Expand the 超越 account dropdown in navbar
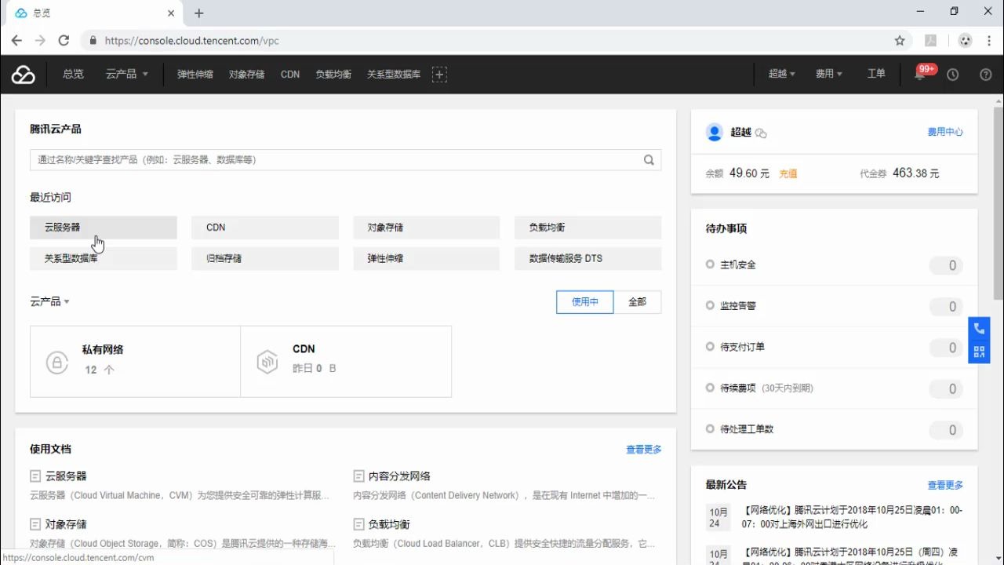1004x565 pixels. [x=782, y=75]
